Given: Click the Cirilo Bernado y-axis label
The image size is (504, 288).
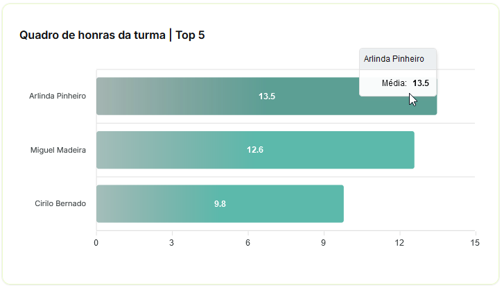Looking at the screenshot, I should point(60,204).
